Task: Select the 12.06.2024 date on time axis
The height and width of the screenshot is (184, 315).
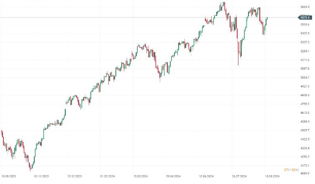Action: [206, 176]
